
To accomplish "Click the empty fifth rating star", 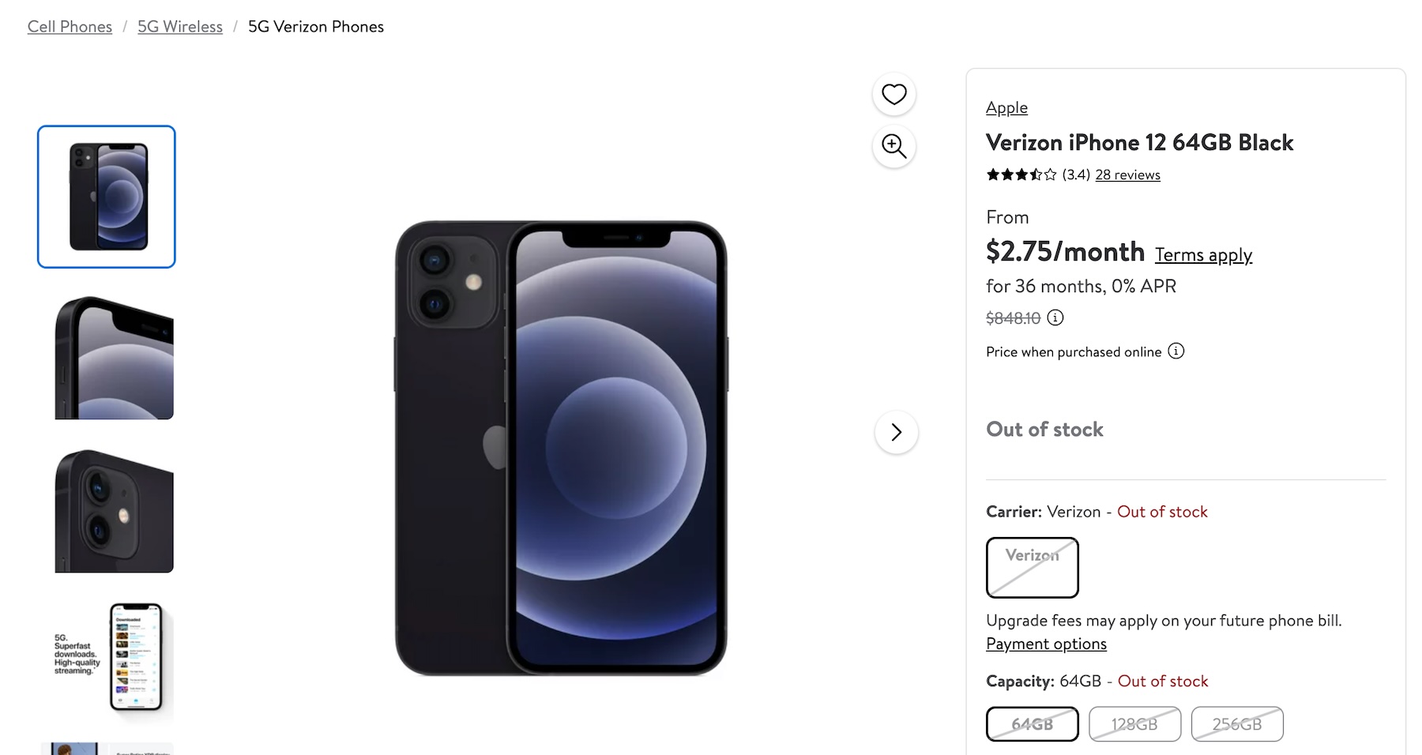I will click(x=1051, y=175).
